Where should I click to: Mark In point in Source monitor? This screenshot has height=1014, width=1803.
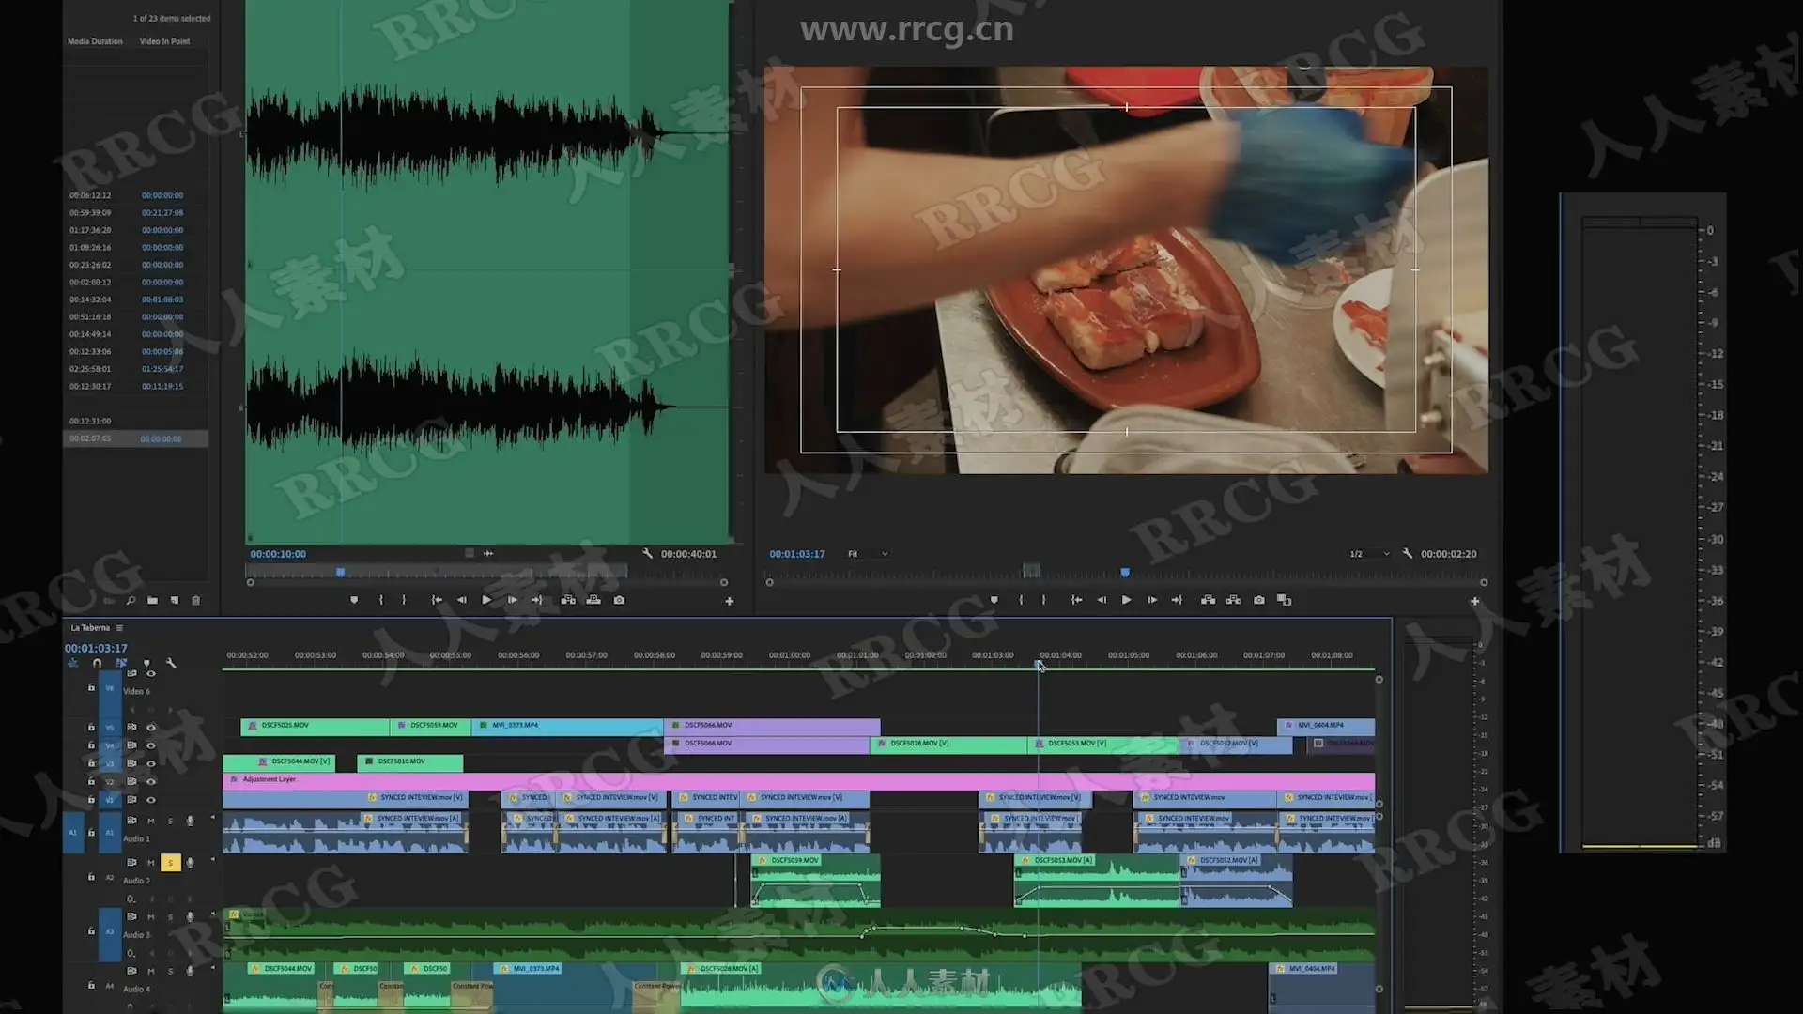[381, 600]
